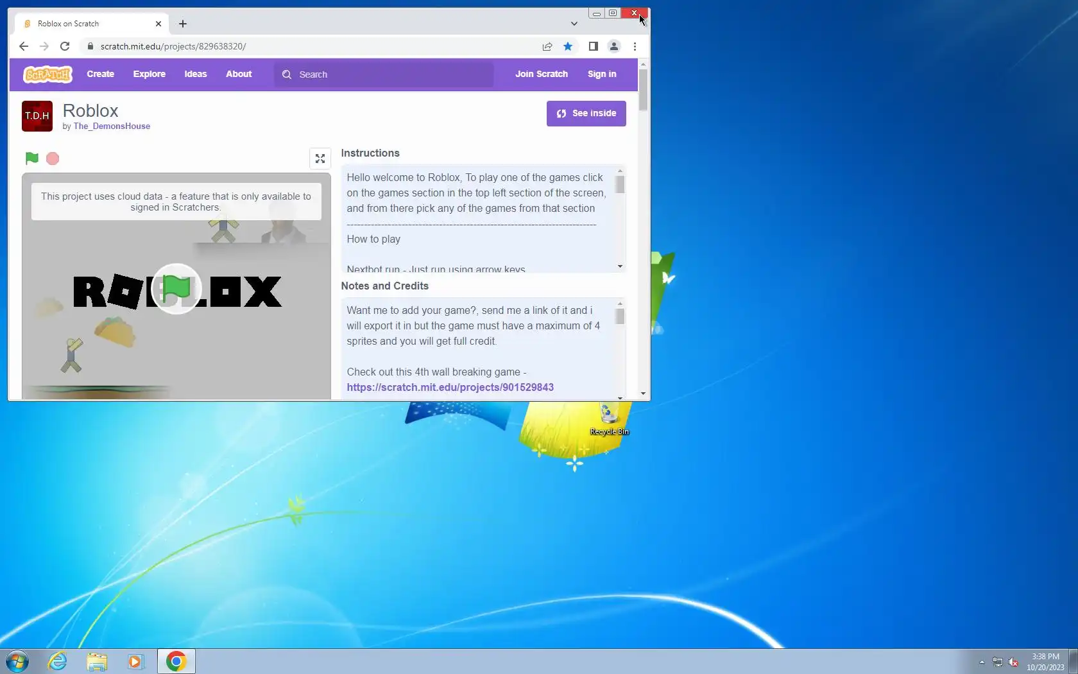This screenshot has width=1078, height=674.
Task: Click the cloud data notice text
Action: [176, 202]
